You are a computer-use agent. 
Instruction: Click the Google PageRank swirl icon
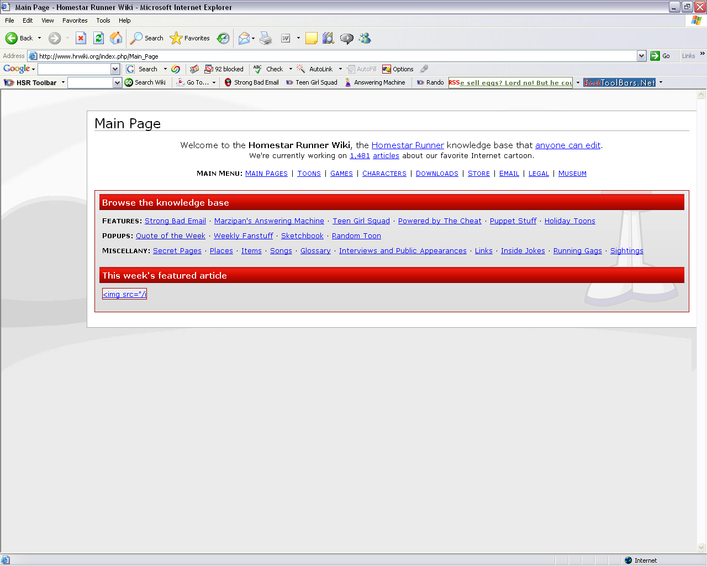pyautogui.click(x=176, y=69)
